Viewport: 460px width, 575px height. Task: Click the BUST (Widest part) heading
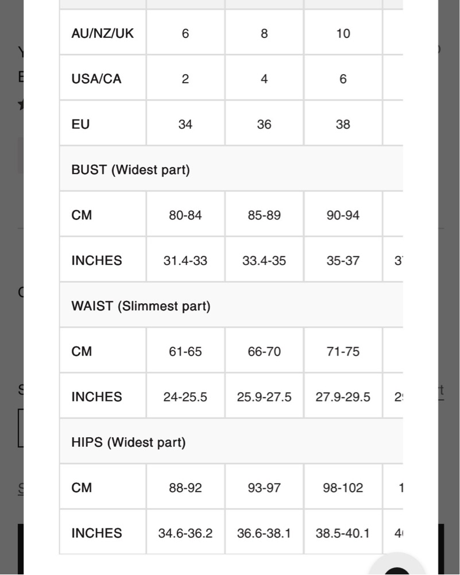click(130, 169)
